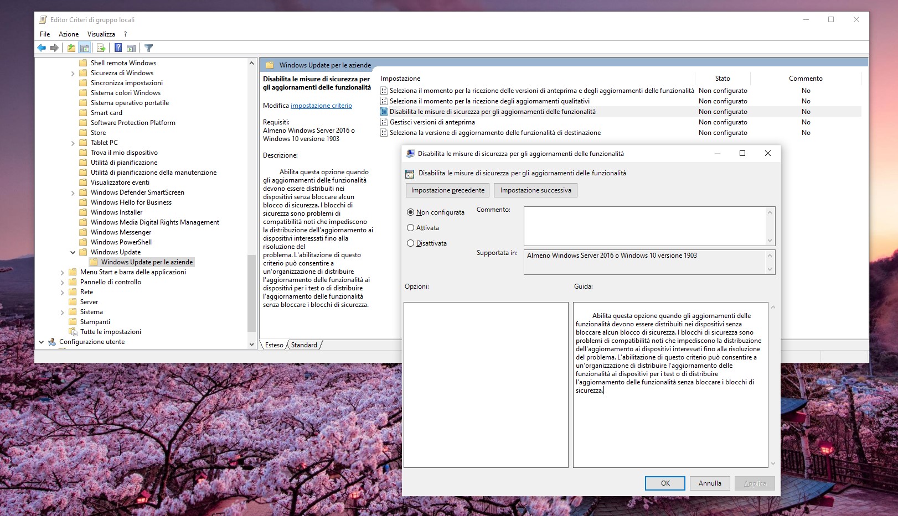Expand Windows Defender SmartScreen node
The height and width of the screenshot is (516, 898).
(73, 193)
